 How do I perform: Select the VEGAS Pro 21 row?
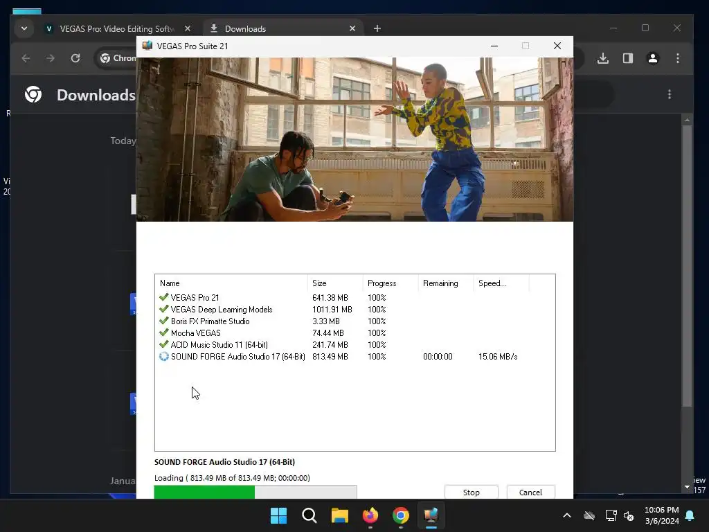pos(355,298)
